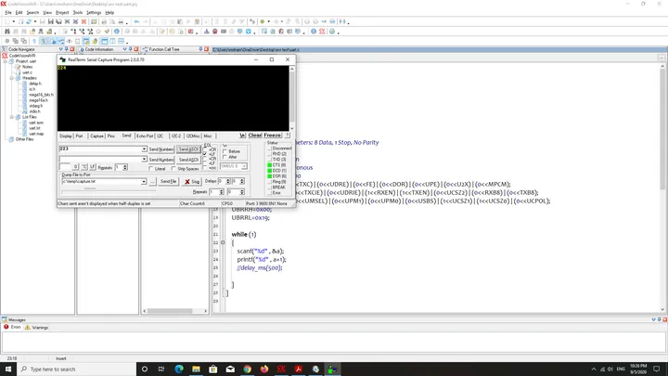The height and width of the screenshot is (376, 668).
Task: Close the Code Navigator panel
Action: pyautogui.click(x=72, y=49)
